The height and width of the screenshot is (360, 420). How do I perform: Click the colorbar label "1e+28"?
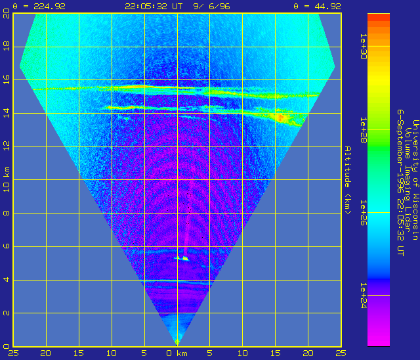click(x=364, y=130)
